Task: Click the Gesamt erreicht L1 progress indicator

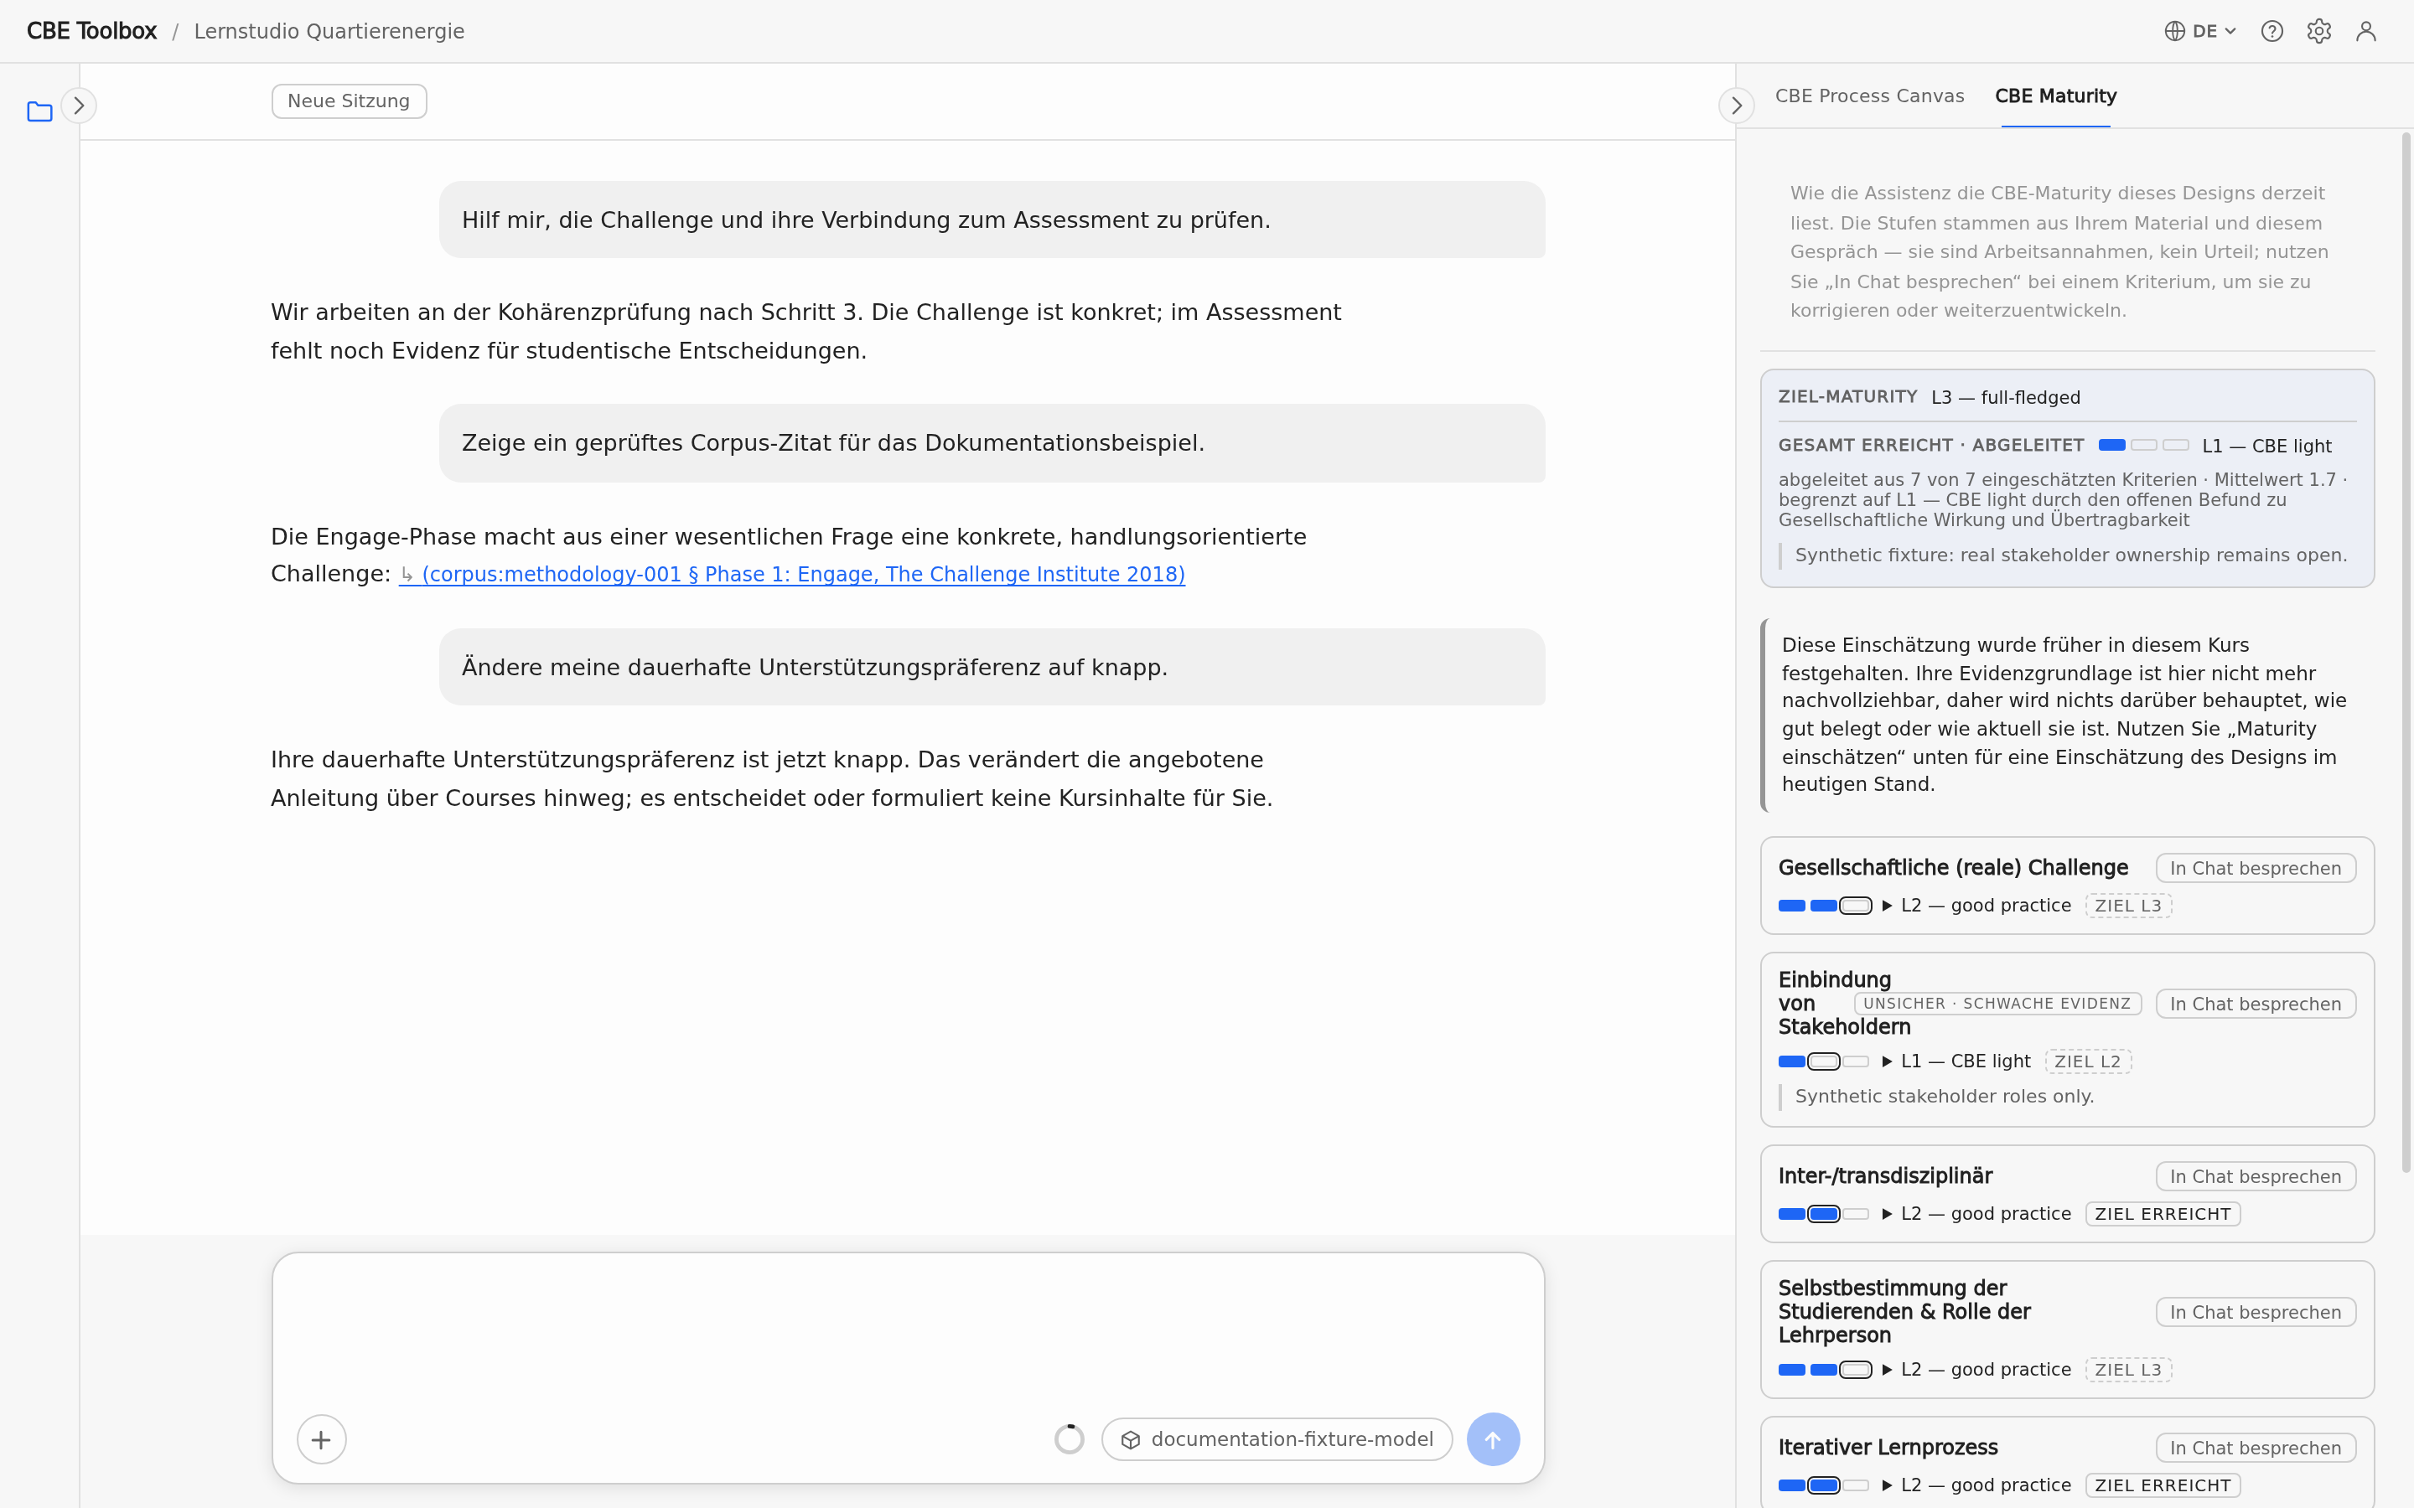Action: click(x=2143, y=445)
